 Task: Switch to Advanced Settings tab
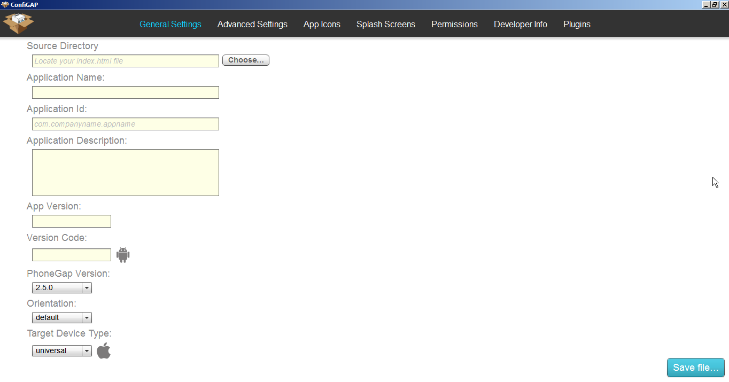(252, 24)
